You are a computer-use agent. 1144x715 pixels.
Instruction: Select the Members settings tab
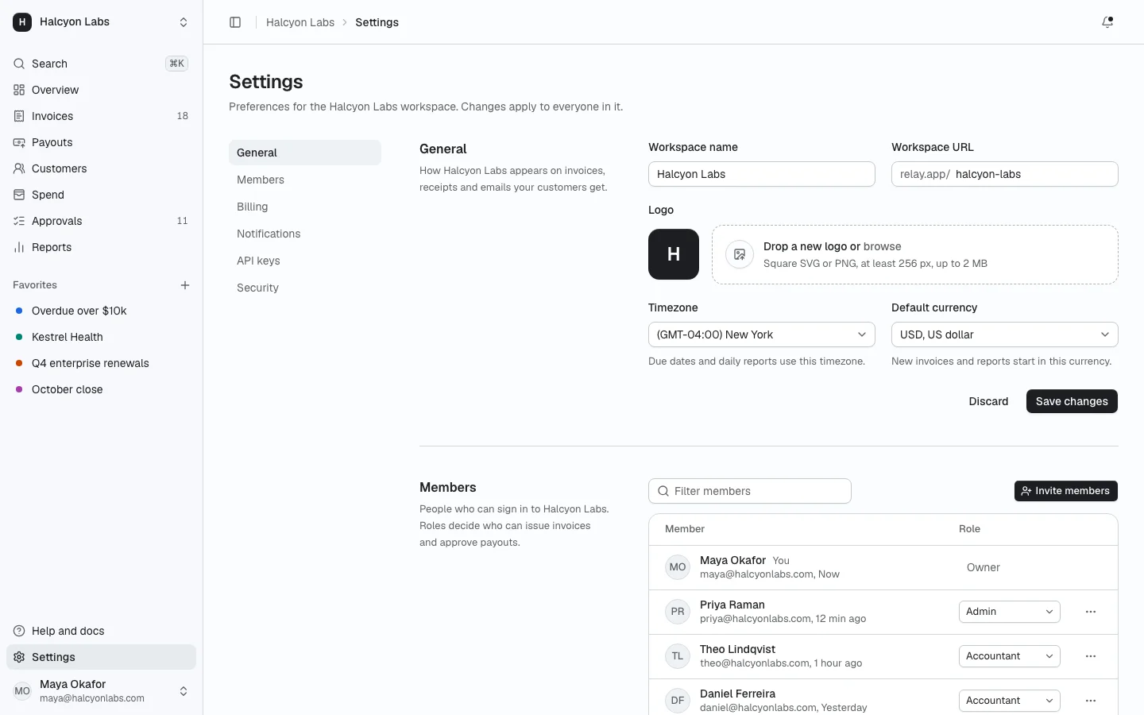(x=305, y=180)
